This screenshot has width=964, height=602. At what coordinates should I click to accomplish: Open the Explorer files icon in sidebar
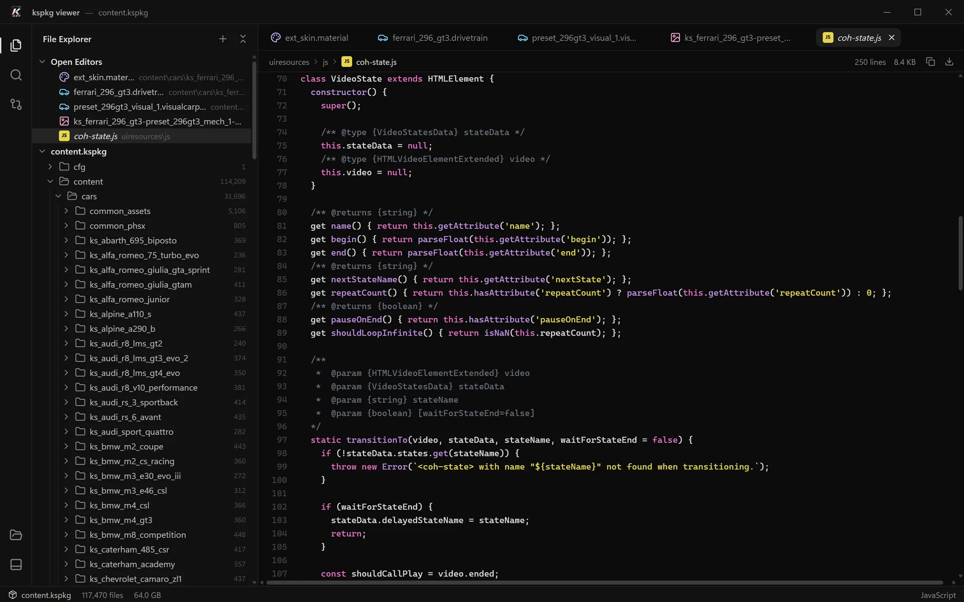[x=16, y=45]
